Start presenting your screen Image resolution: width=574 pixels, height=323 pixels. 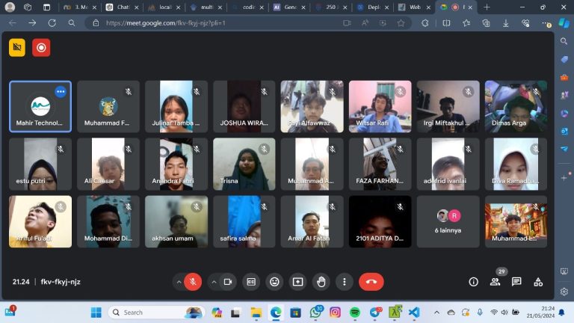click(297, 282)
